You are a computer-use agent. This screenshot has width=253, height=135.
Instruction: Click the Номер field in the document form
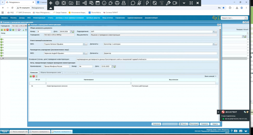[x=44, y=32]
